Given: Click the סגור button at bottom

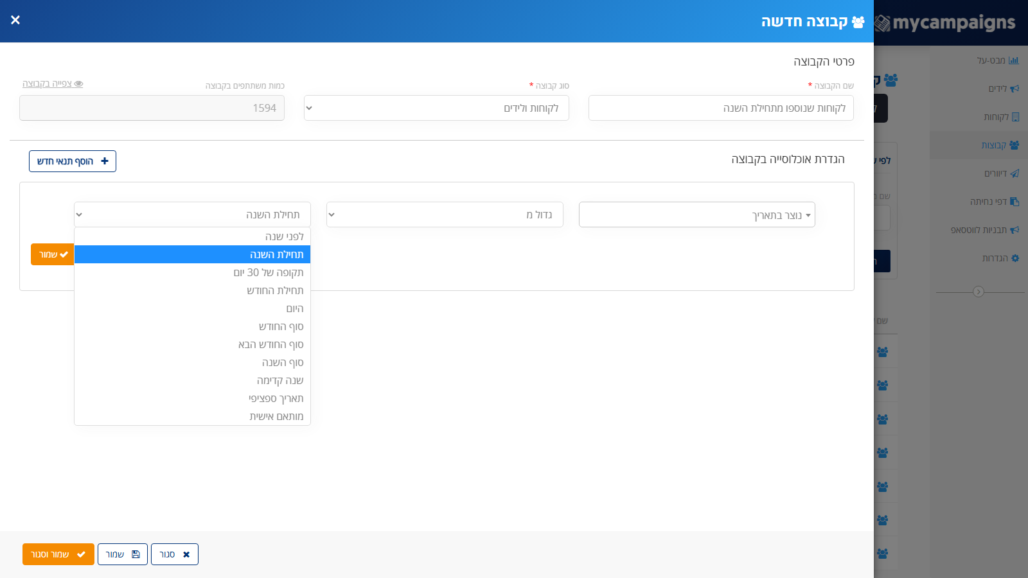Looking at the screenshot, I should pyautogui.click(x=175, y=554).
